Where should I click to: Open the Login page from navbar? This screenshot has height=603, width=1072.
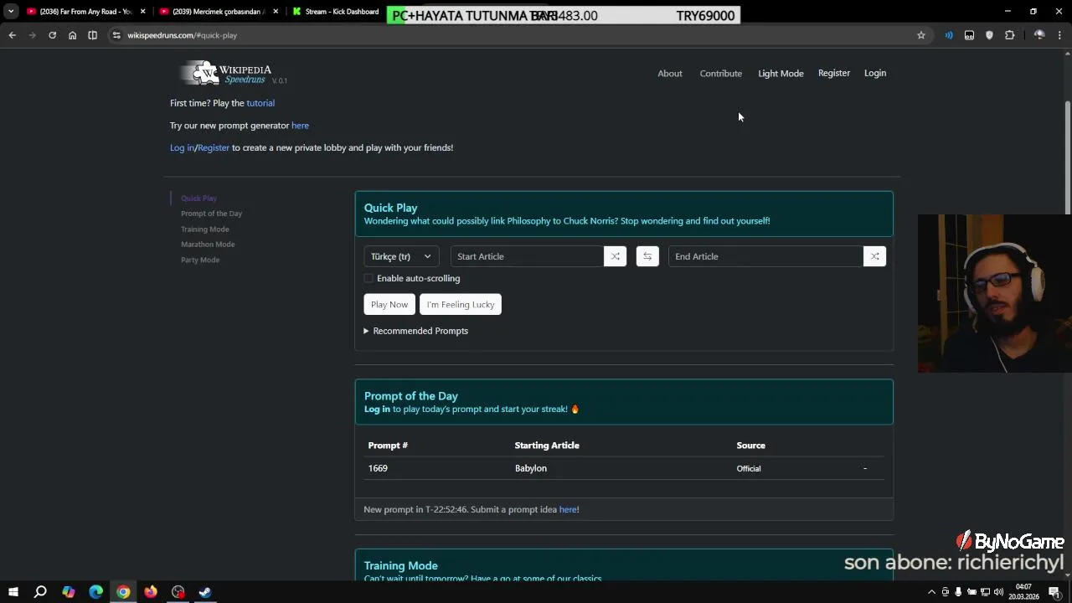[875, 73]
